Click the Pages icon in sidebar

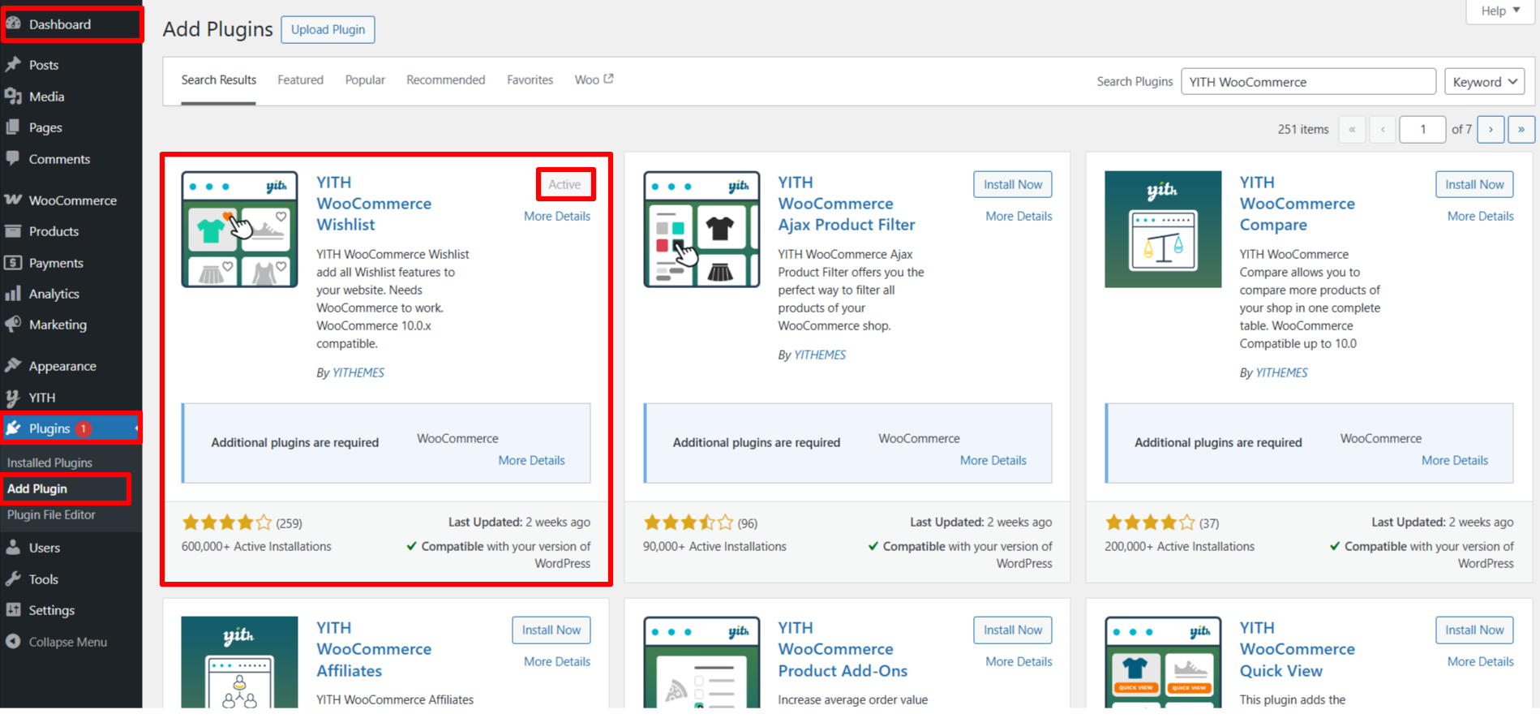(x=13, y=127)
